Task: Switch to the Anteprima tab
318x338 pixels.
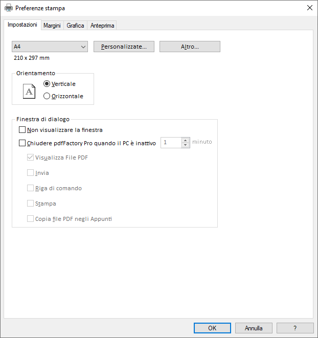Action: pyautogui.click(x=102, y=26)
